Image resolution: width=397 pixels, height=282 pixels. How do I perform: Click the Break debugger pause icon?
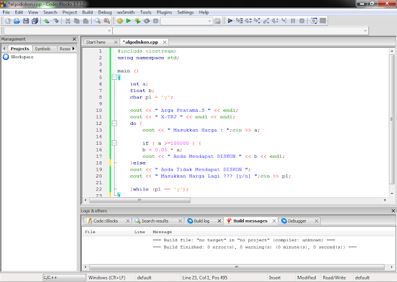(x=293, y=21)
